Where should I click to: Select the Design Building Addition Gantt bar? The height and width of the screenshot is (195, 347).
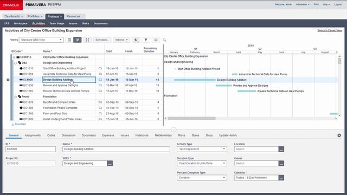[195, 80]
